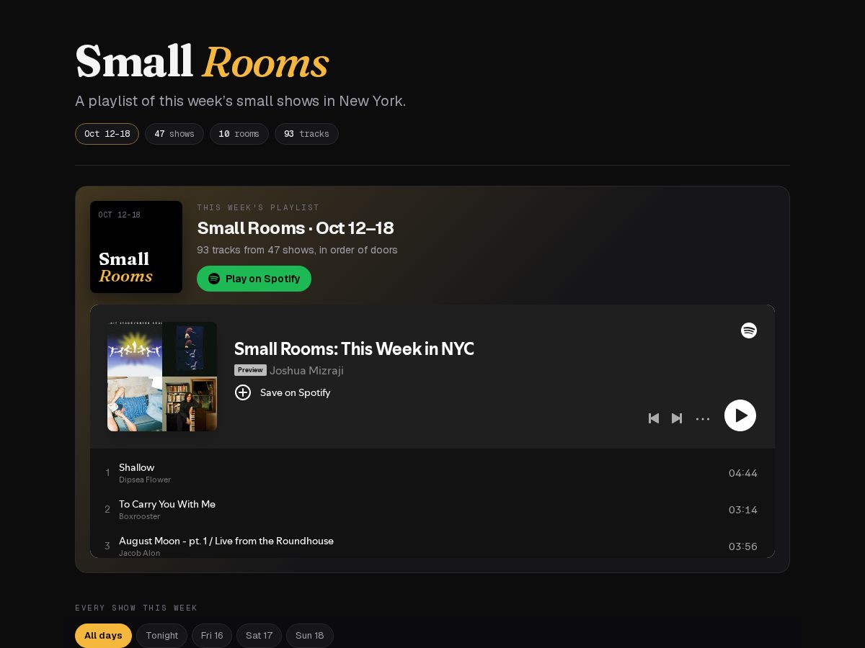Click the 47 shows chip
865x648 pixels.
click(x=174, y=134)
